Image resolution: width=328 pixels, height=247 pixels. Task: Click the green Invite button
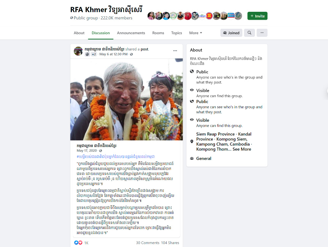click(x=257, y=16)
